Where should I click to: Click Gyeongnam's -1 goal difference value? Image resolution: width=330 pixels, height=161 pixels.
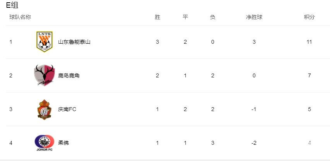254,109
